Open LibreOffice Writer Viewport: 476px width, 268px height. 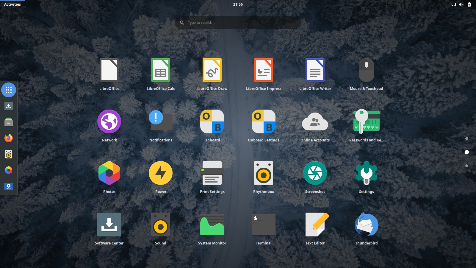315,70
